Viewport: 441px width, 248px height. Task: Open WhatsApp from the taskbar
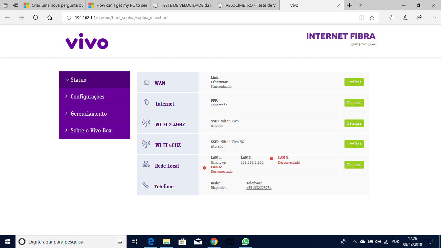point(246,242)
